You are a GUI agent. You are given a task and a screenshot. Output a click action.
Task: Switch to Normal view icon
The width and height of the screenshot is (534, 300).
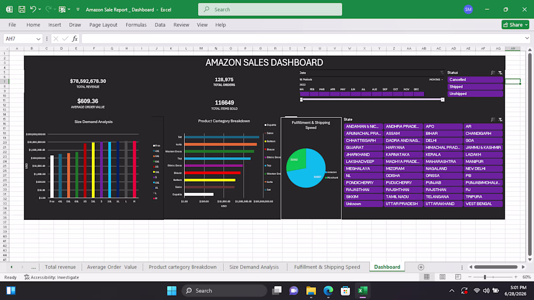[x=427, y=277]
